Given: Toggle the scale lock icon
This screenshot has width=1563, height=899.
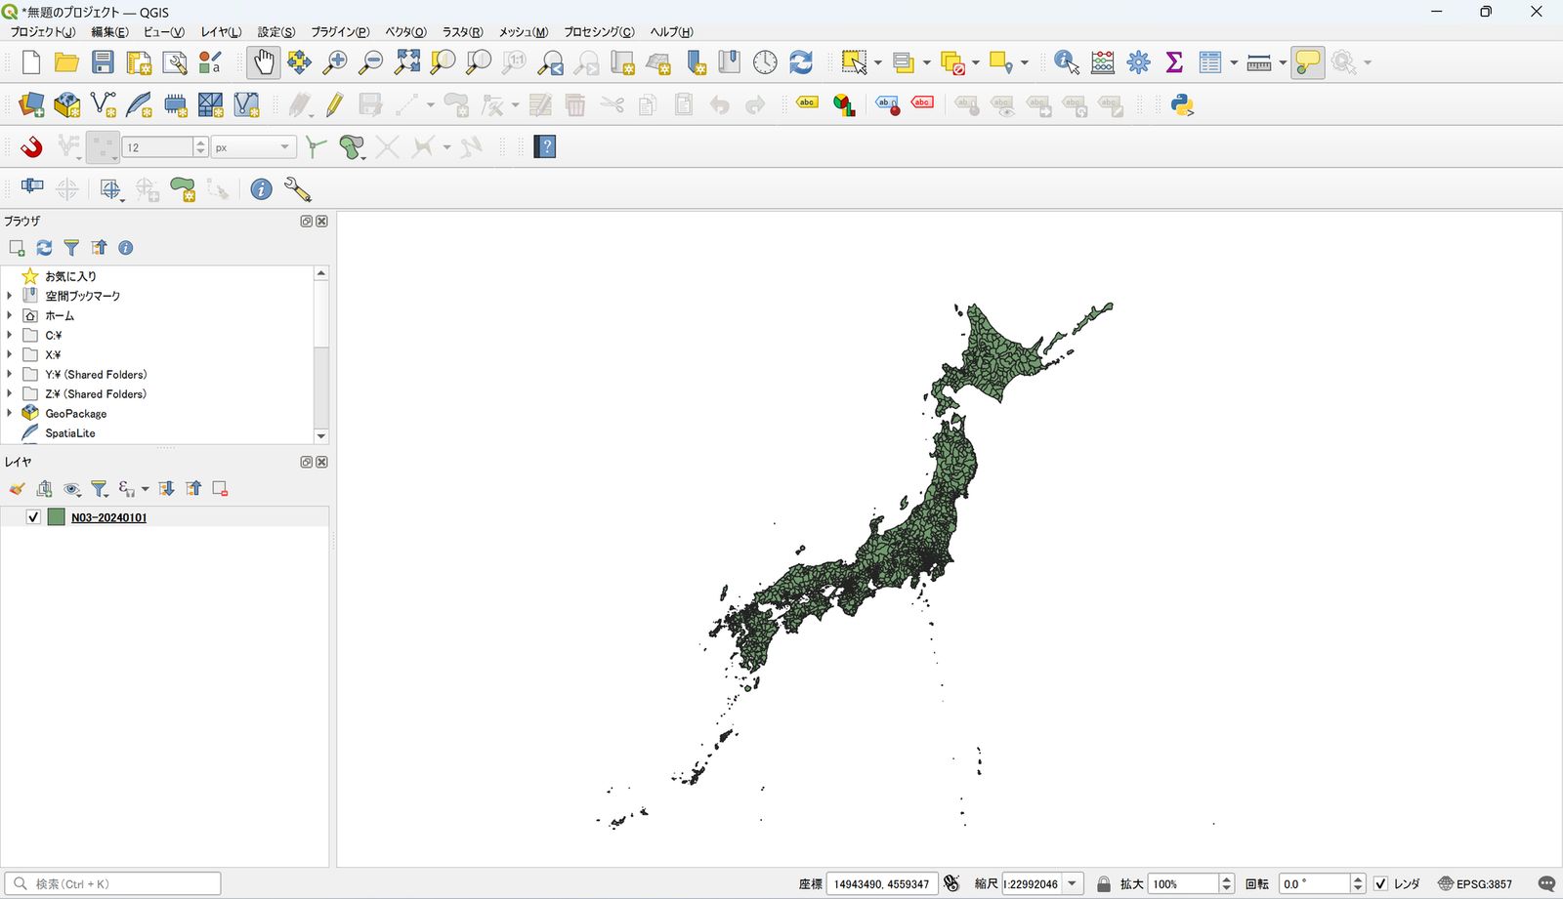Looking at the screenshot, I should (x=1104, y=884).
